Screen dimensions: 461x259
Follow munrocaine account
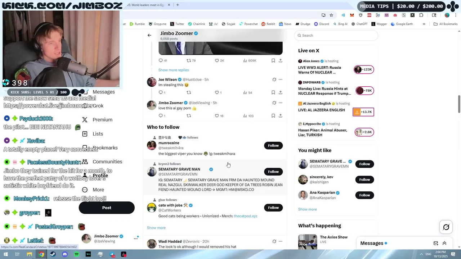click(273, 145)
